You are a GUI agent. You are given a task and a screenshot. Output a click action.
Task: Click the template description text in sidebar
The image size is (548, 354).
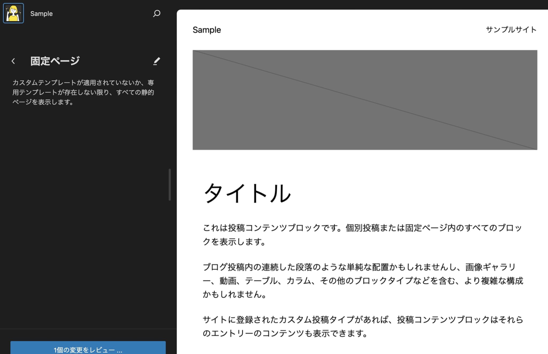(x=84, y=92)
